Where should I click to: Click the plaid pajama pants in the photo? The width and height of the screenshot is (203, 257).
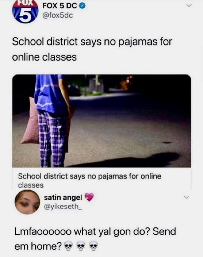pyautogui.click(x=52, y=138)
